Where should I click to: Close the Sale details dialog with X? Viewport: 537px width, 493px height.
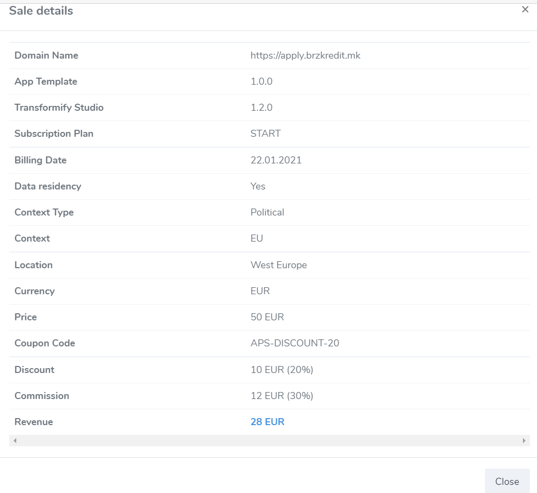click(x=525, y=10)
